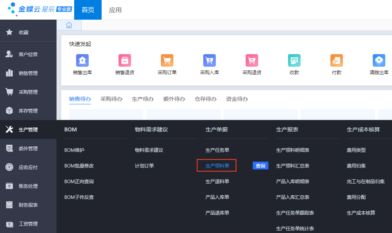
Task: Open 产品入库明细表 report
Action: pos(292,182)
